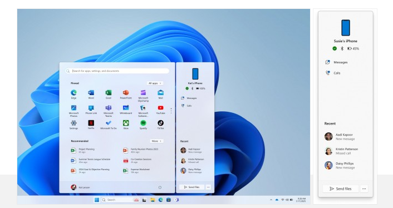The width and height of the screenshot is (393, 208).
Task: Open Microsoft To Do pinned app
Action: coord(109,125)
